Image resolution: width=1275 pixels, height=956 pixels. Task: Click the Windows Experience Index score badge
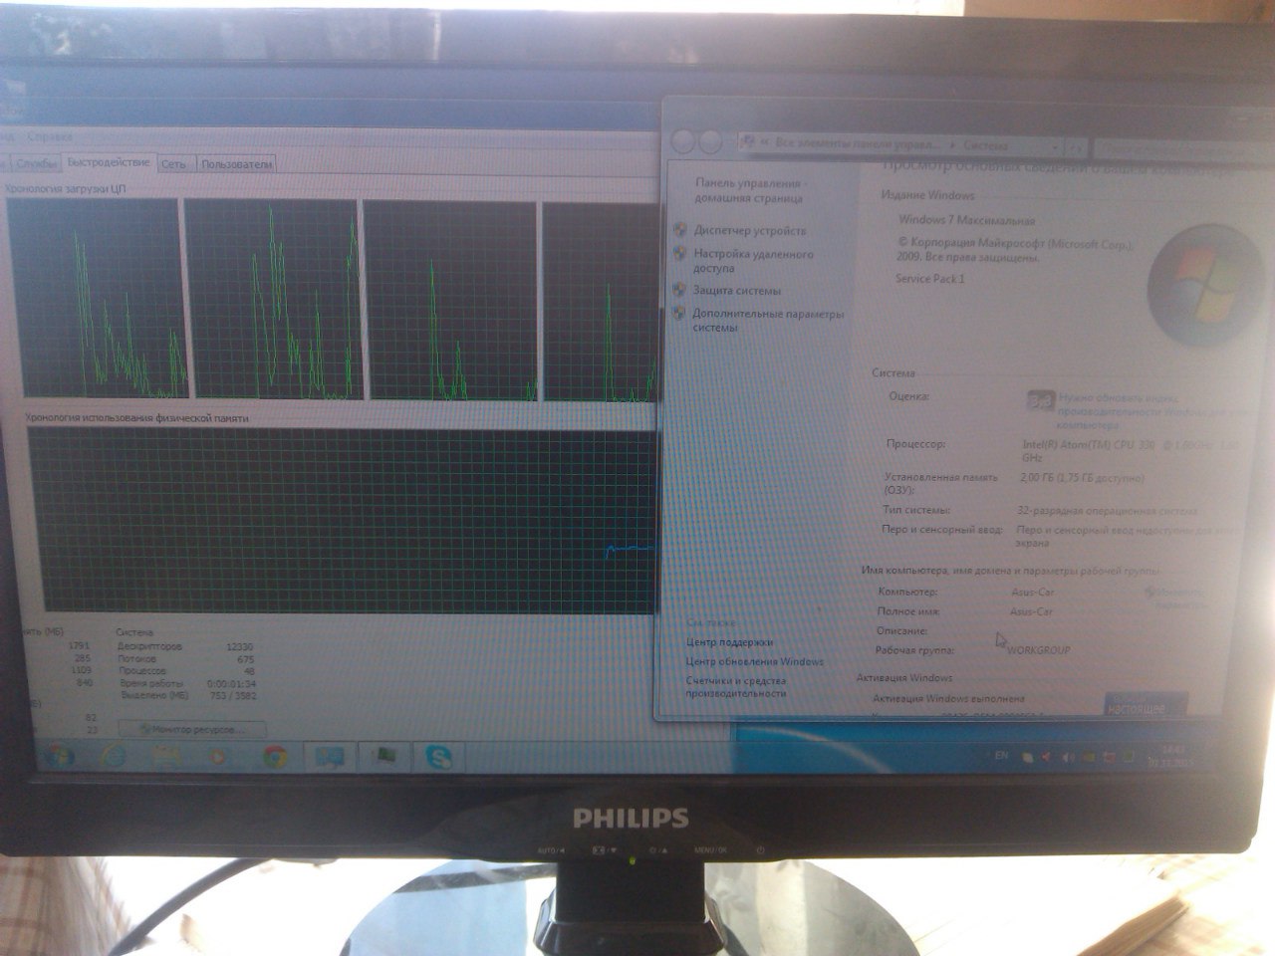(x=1040, y=400)
